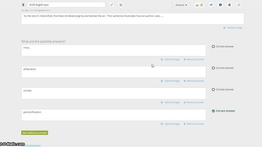Click remove X icon for 'personification' answer
262x147 pixels.
pos(185,124)
